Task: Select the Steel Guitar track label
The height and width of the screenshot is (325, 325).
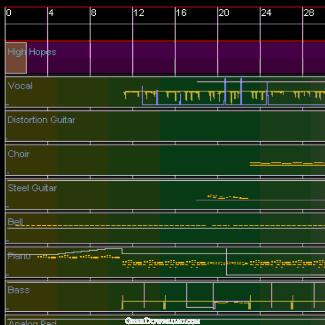Action: (32, 188)
